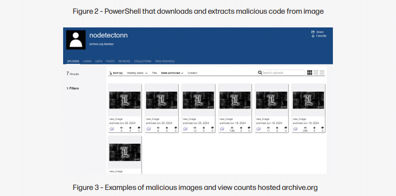The image size is (396, 196).
Task: Click the nodetectonn profile avatar
Action: 76,40
